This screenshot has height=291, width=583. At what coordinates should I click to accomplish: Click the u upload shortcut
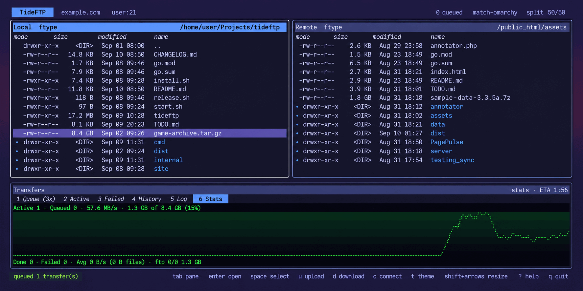pos(311,276)
